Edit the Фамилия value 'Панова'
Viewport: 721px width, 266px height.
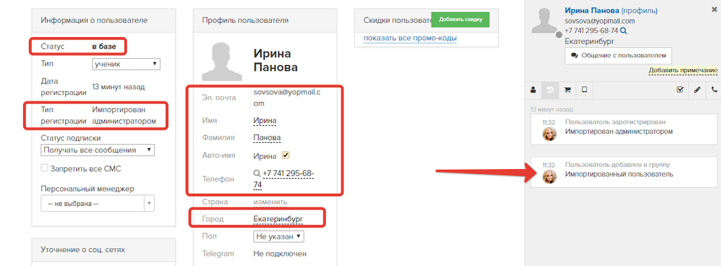267,138
